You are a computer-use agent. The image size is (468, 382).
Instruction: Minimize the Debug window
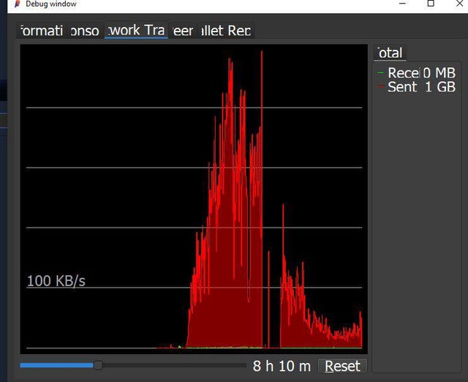click(x=402, y=4)
